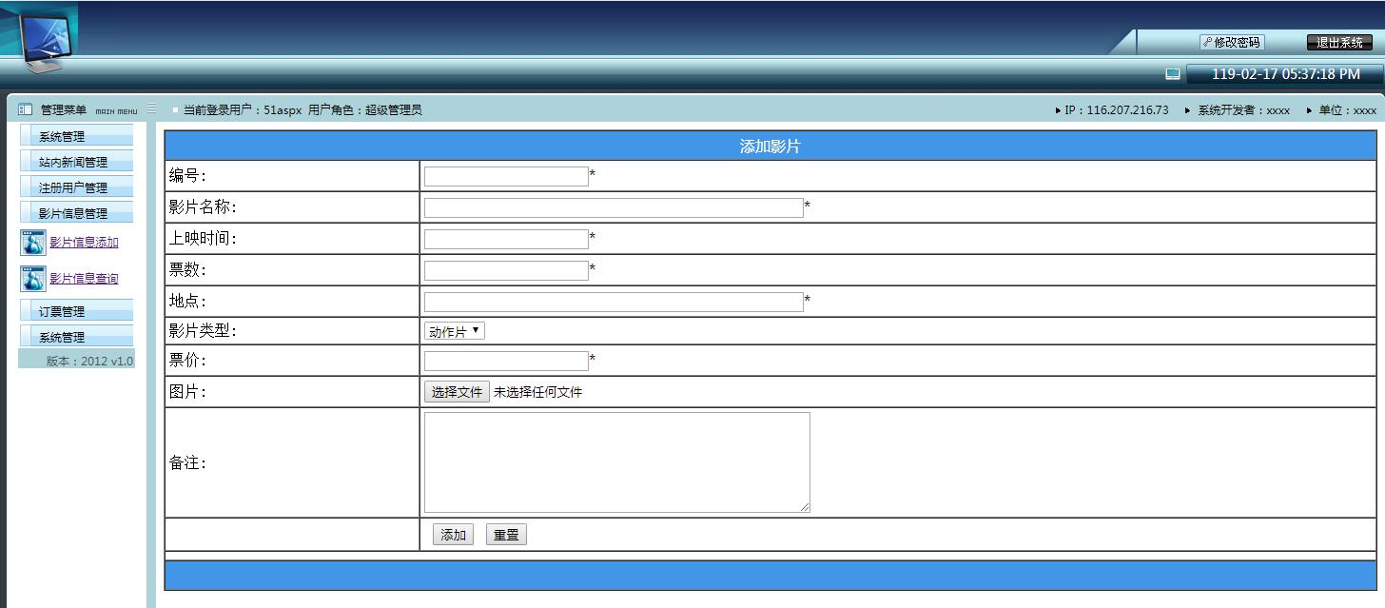Submit the form with the 添加 button

pyautogui.click(x=453, y=535)
